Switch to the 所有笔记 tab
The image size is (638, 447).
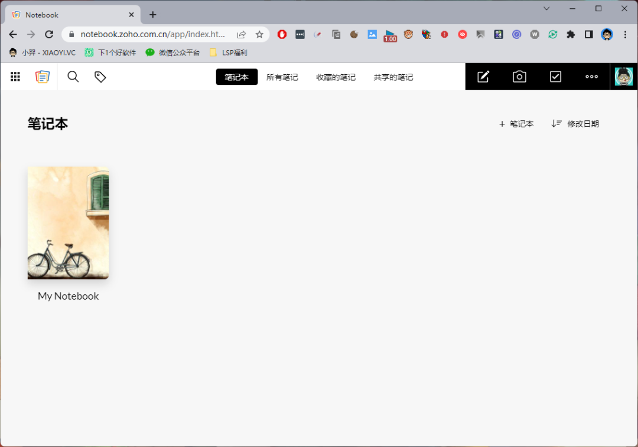coord(282,77)
